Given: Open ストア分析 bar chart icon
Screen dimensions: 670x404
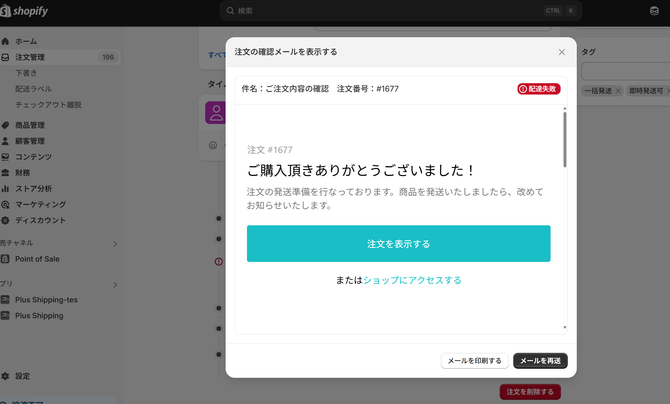Looking at the screenshot, I should pyautogui.click(x=5, y=189).
